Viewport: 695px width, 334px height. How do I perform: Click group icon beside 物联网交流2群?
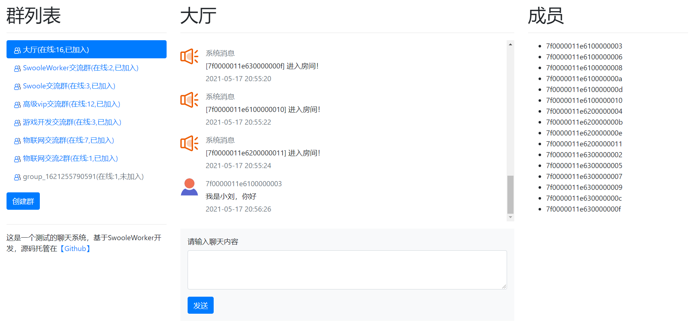pos(17,159)
